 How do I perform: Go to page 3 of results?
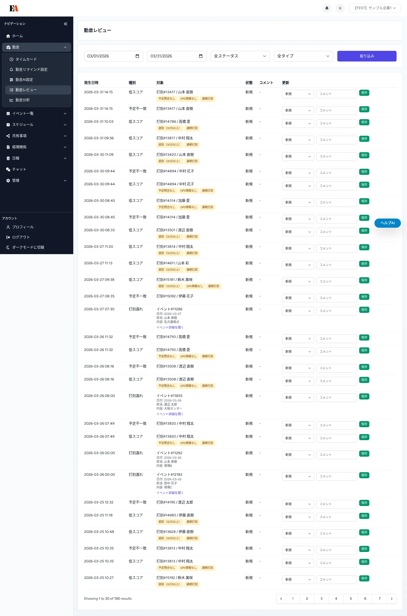(x=321, y=599)
